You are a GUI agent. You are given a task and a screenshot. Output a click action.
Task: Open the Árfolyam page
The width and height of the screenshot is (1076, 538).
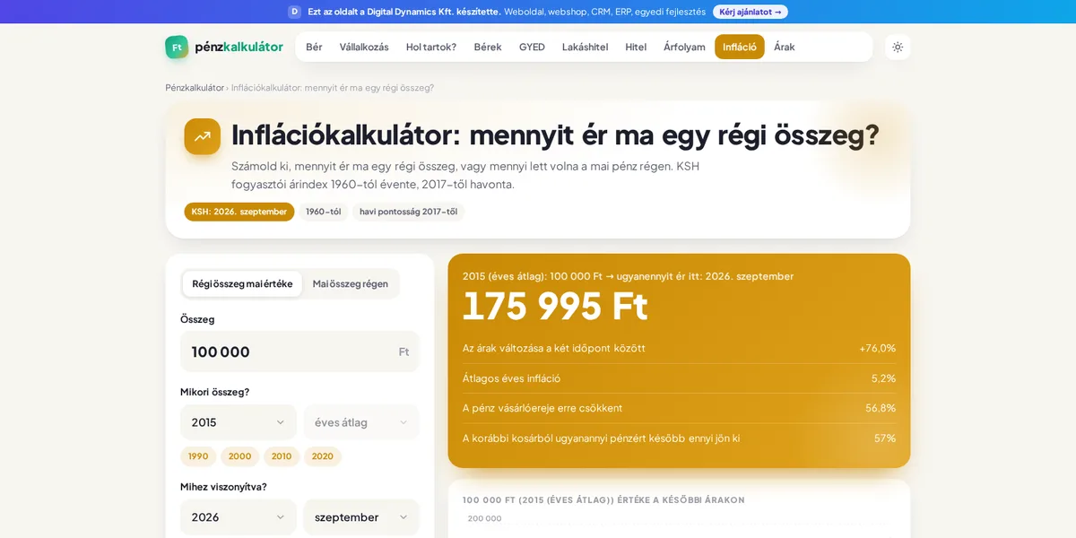tap(684, 48)
